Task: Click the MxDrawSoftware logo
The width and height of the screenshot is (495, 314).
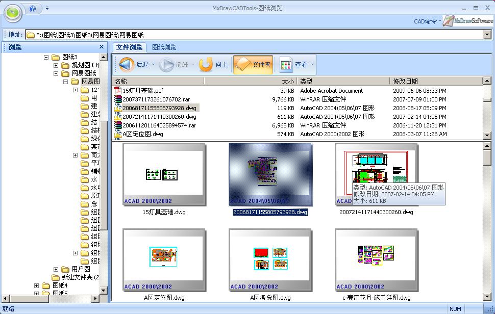Action: coord(468,21)
